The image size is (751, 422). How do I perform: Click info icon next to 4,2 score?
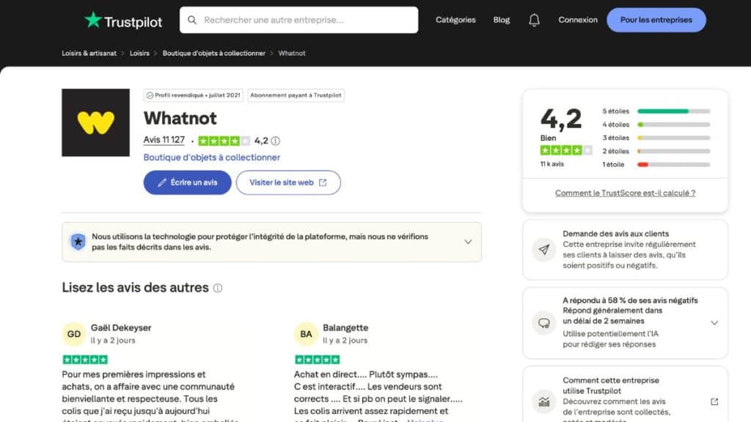pos(276,141)
